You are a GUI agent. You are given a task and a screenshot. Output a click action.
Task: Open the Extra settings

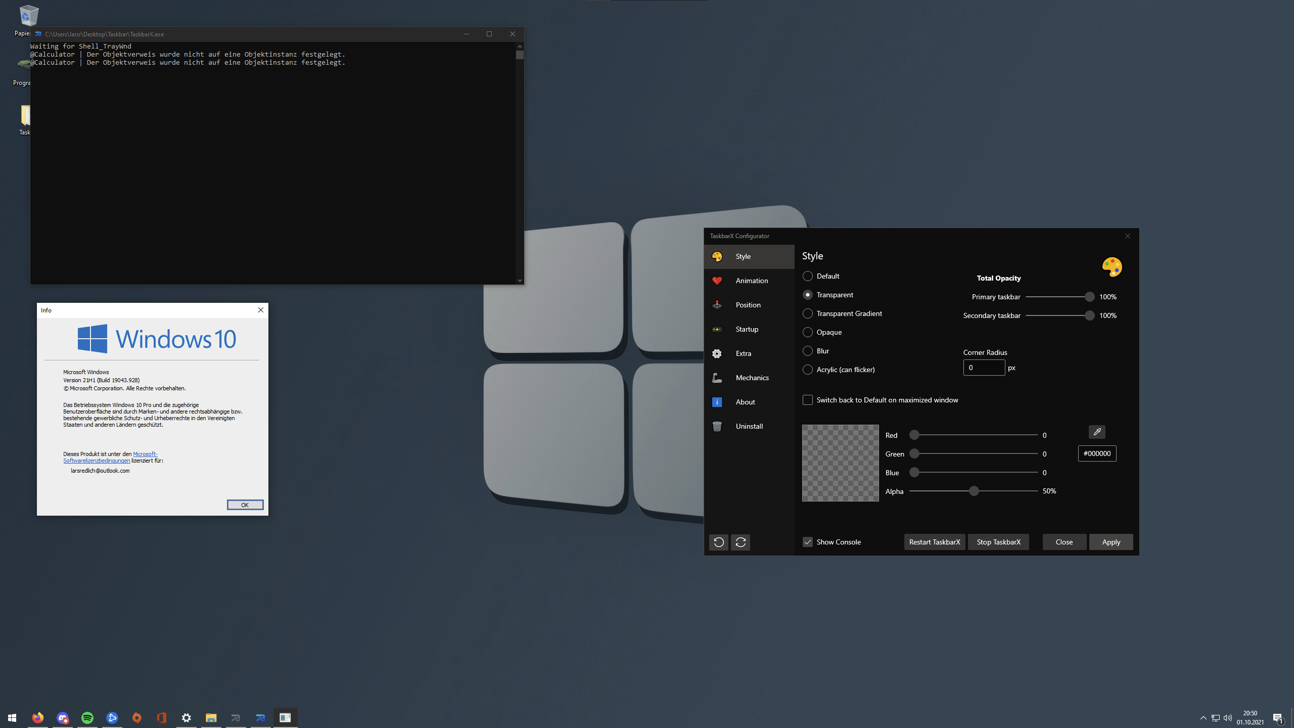point(744,353)
